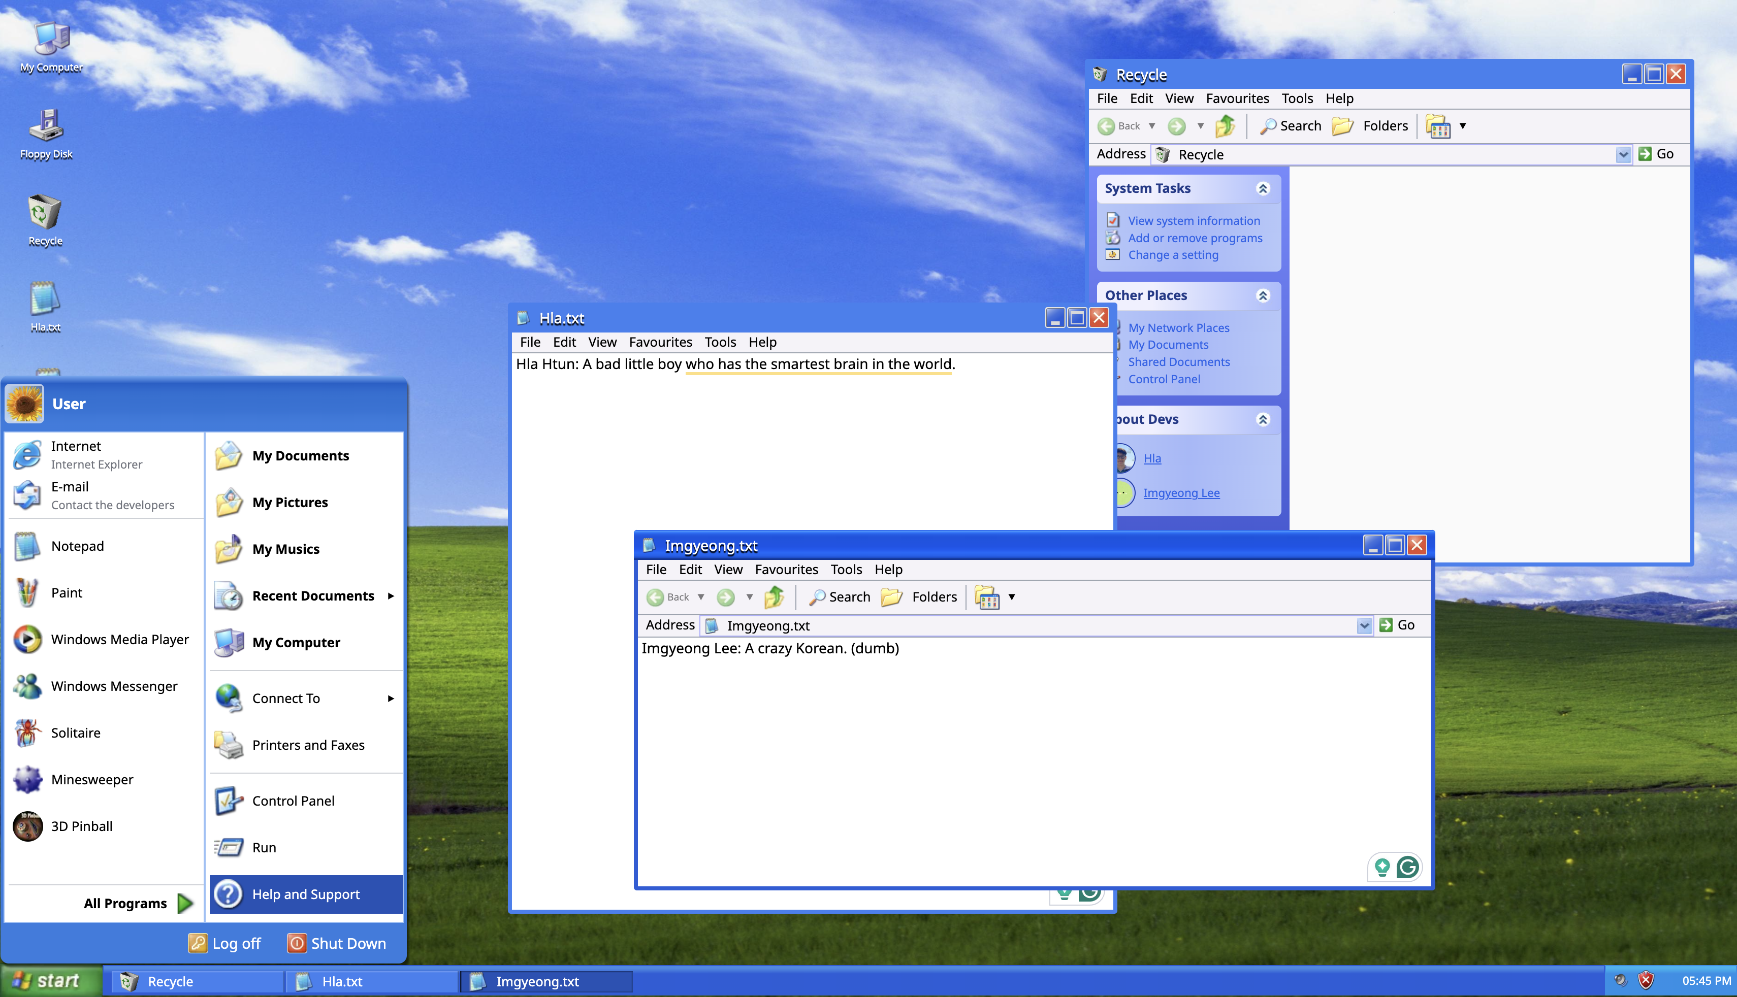Open the Recycle address bar dropdown
The height and width of the screenshot is (997, 1737).
pyautogui.click(x=1623, y=155)
